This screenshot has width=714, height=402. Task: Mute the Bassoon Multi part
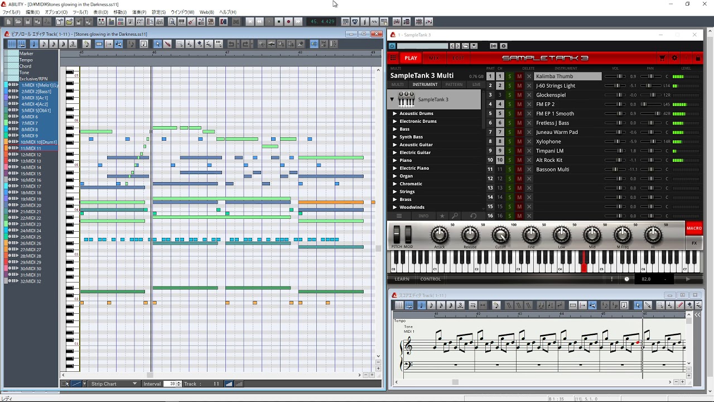[519, 170]
